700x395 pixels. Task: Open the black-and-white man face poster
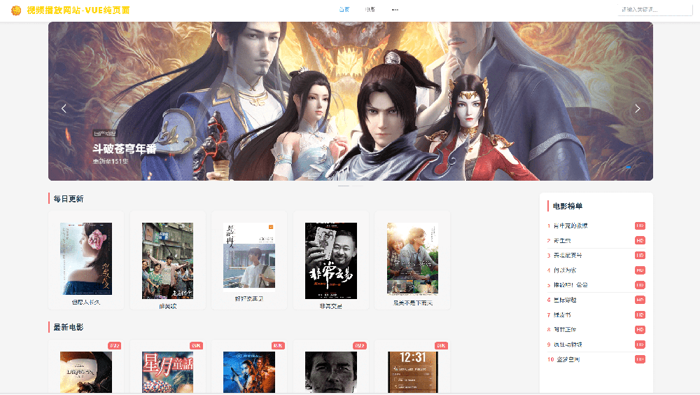[x=331, y=372]
